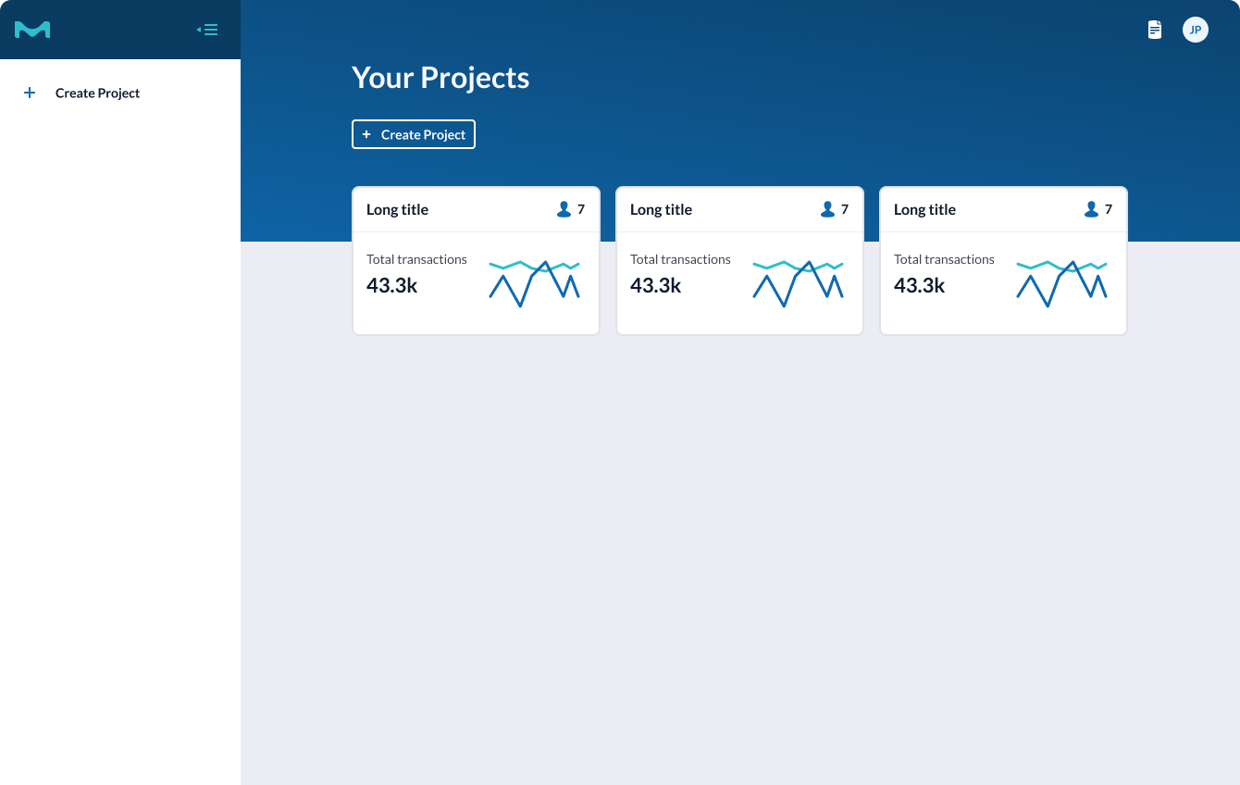Click the sparkline chart in the middle project card
Screen dimensions: 1240x785
pyautogui.click(x=798, y=283)
